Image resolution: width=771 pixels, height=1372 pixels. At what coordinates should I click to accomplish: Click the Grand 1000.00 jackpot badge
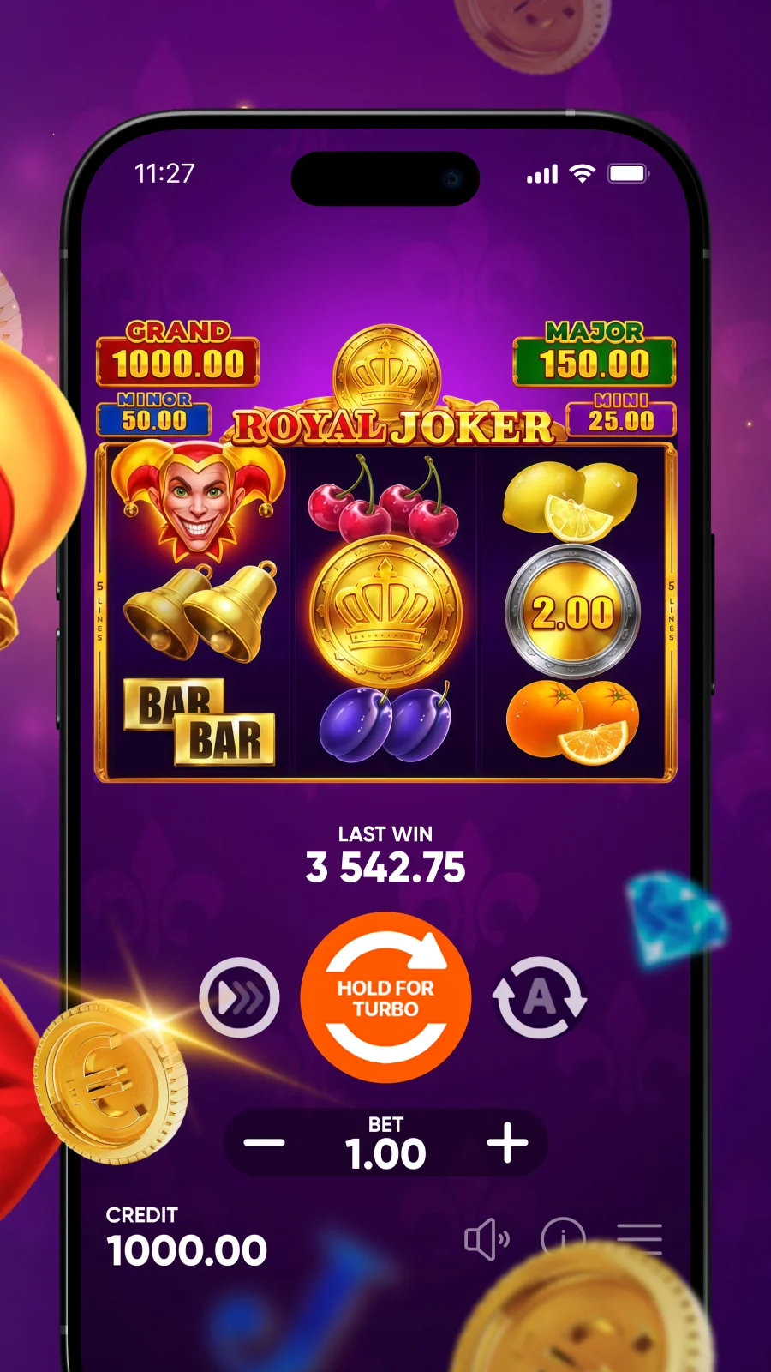click(x=178, y=353)
